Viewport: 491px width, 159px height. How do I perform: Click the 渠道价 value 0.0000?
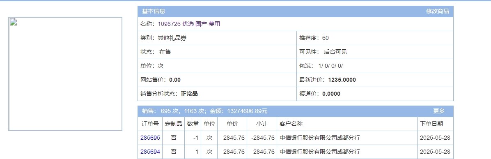[331, 94]
